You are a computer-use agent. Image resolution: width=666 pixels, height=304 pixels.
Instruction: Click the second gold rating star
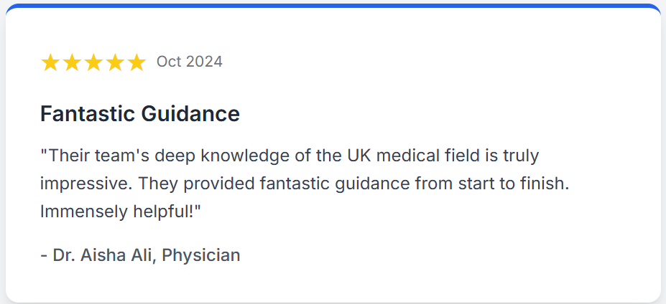tap(72, 63)
